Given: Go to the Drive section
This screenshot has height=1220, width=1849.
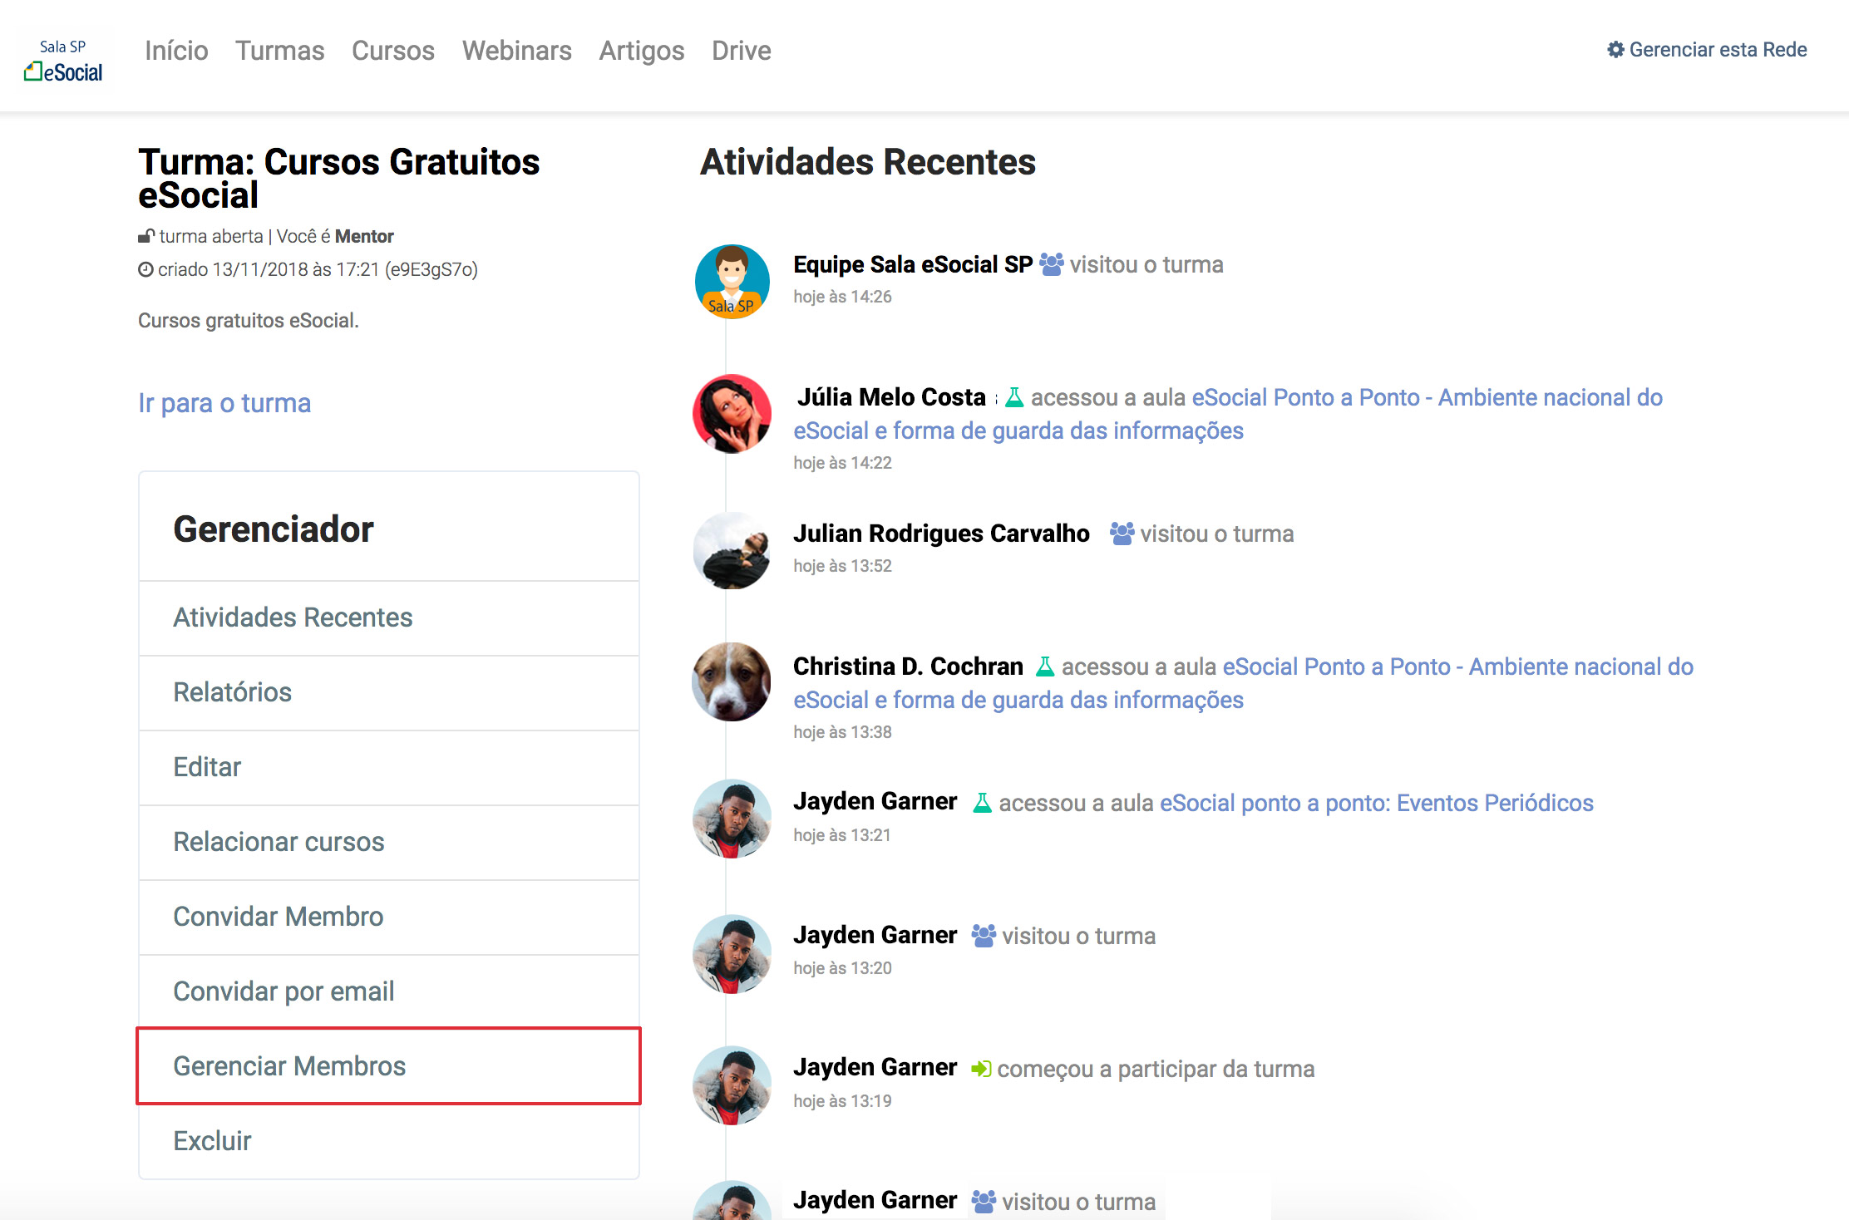Looking at the screenshot, I should tap(741, 51).
